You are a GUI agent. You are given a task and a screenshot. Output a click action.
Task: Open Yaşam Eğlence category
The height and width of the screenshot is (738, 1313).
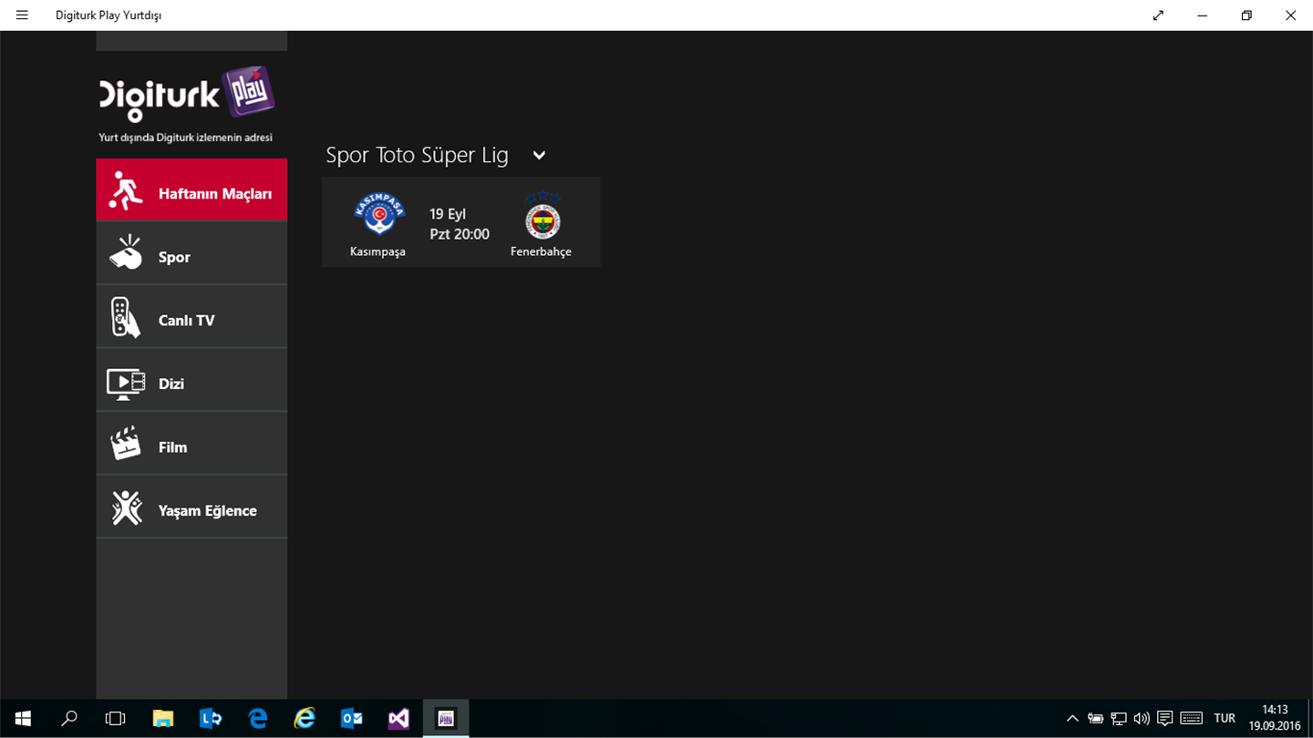191,507
